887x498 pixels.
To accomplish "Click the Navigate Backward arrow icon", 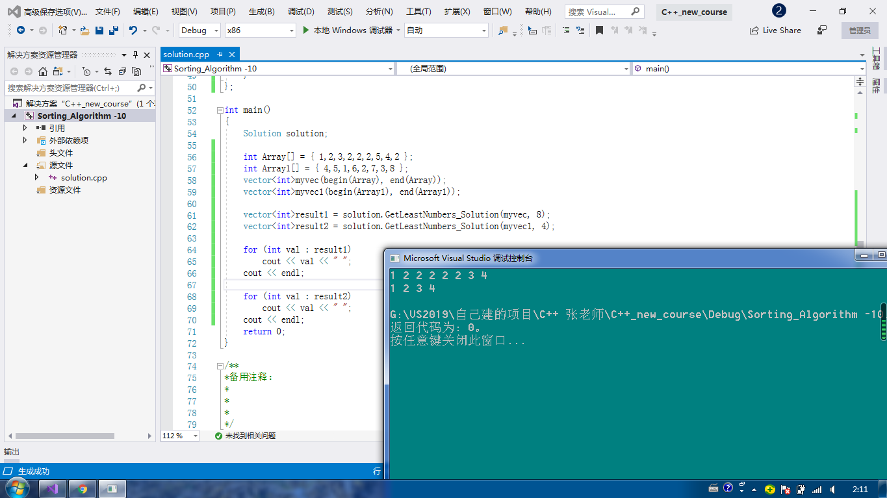I will tap(20, 30).
